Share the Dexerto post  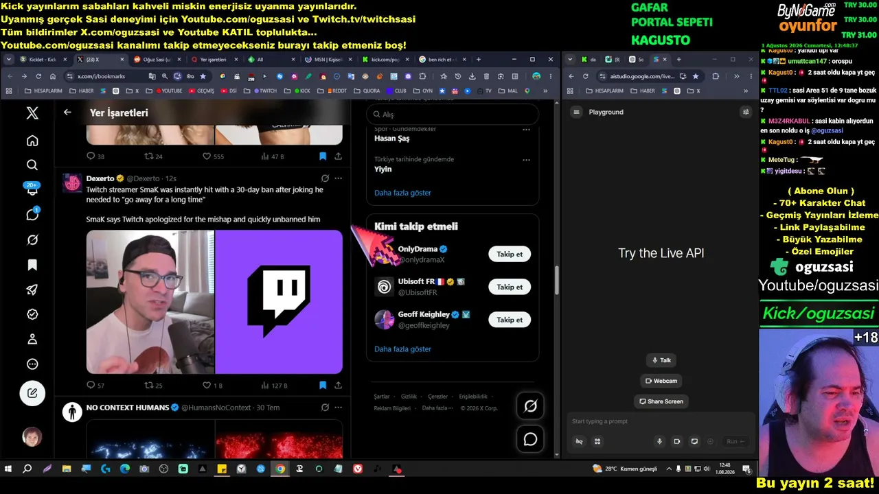[339, 386]
